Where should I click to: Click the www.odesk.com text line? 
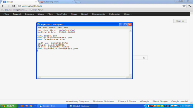point(47,36)
